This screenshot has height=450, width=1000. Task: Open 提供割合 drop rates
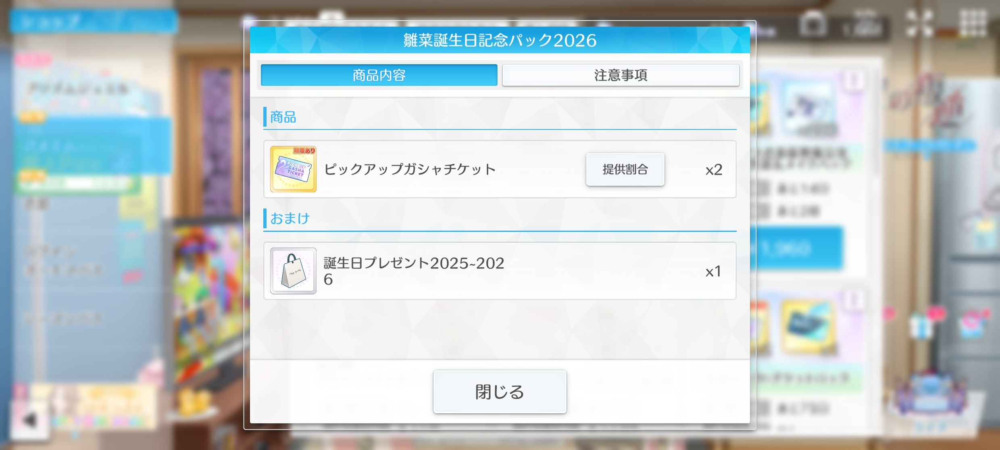click(x=625, y=169)
